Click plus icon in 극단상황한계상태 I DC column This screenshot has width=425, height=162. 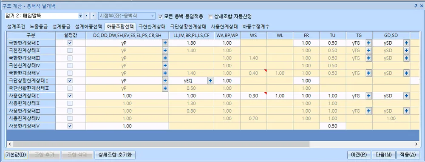(x=165, y=81)
